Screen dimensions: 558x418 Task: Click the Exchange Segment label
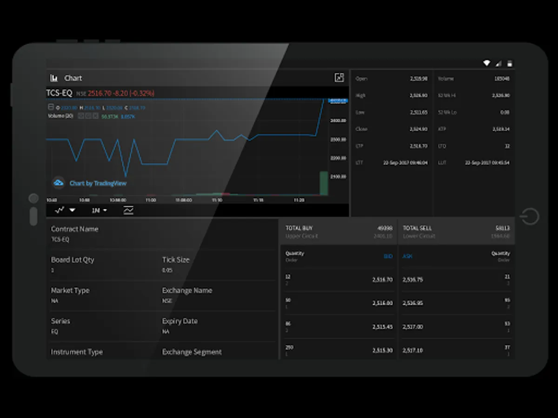(192, 352)
